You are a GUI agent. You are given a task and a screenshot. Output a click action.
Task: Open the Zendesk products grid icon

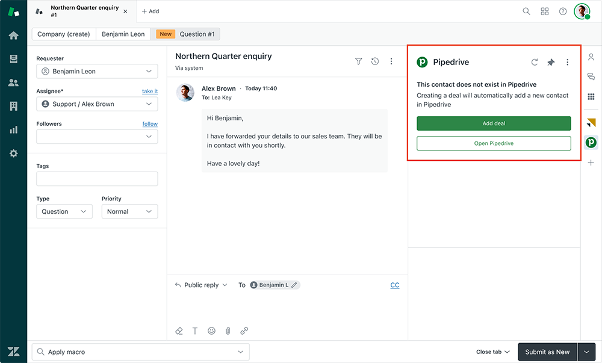point(545,11)
